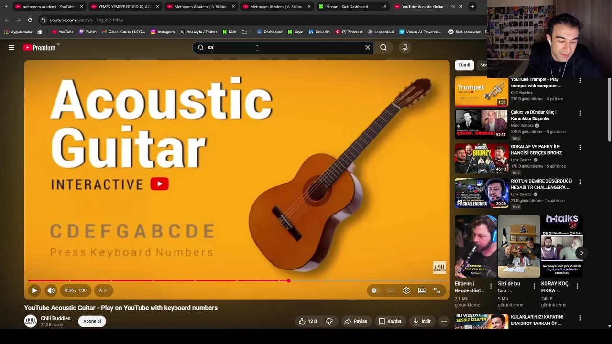Switch to theater mode view
The image size is (612, 344).
(422, 290)
